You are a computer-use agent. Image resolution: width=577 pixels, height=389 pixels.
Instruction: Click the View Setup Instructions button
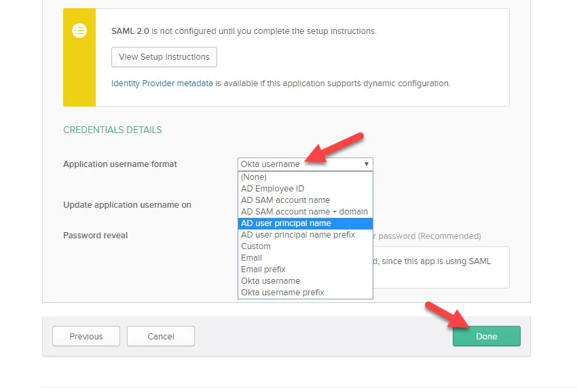pos(164,57)
